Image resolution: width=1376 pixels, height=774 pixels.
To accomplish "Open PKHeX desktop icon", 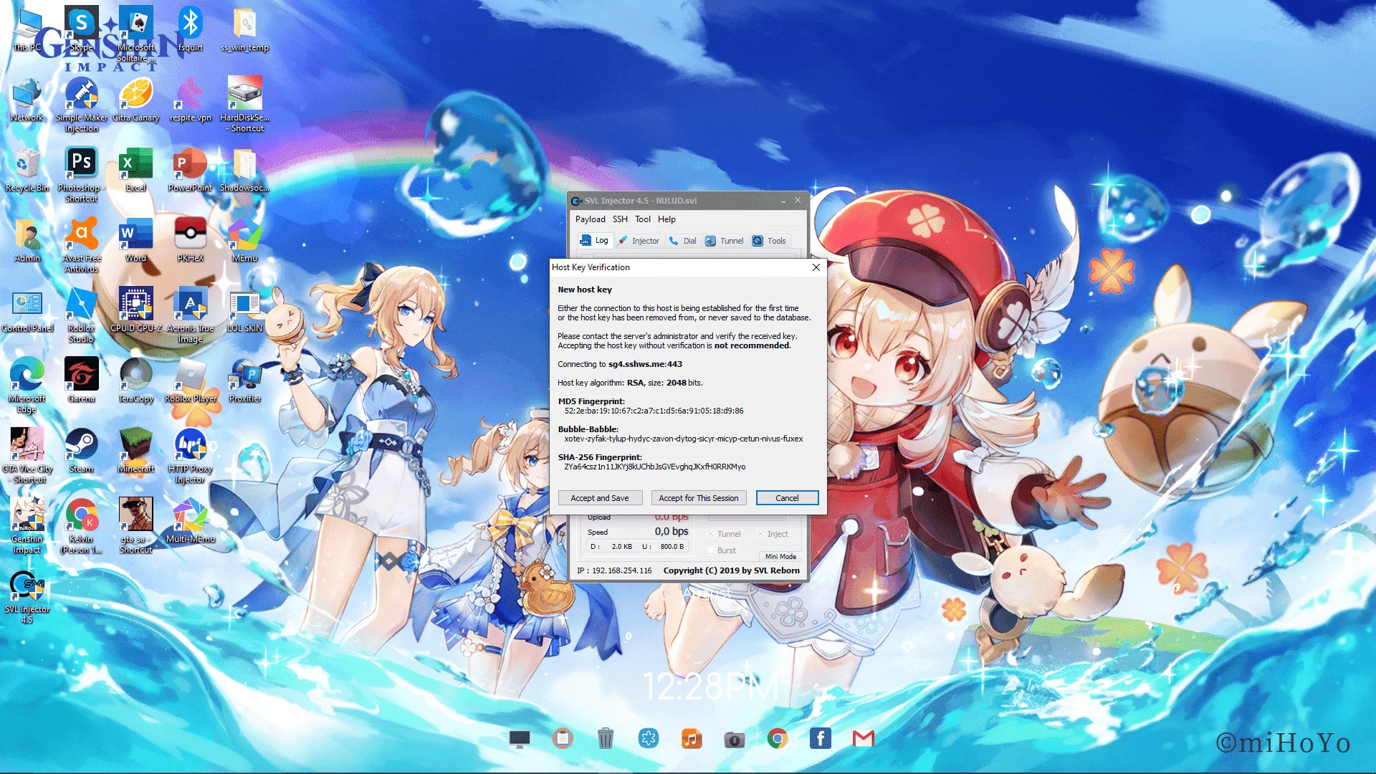I will (x=191, y=241).
